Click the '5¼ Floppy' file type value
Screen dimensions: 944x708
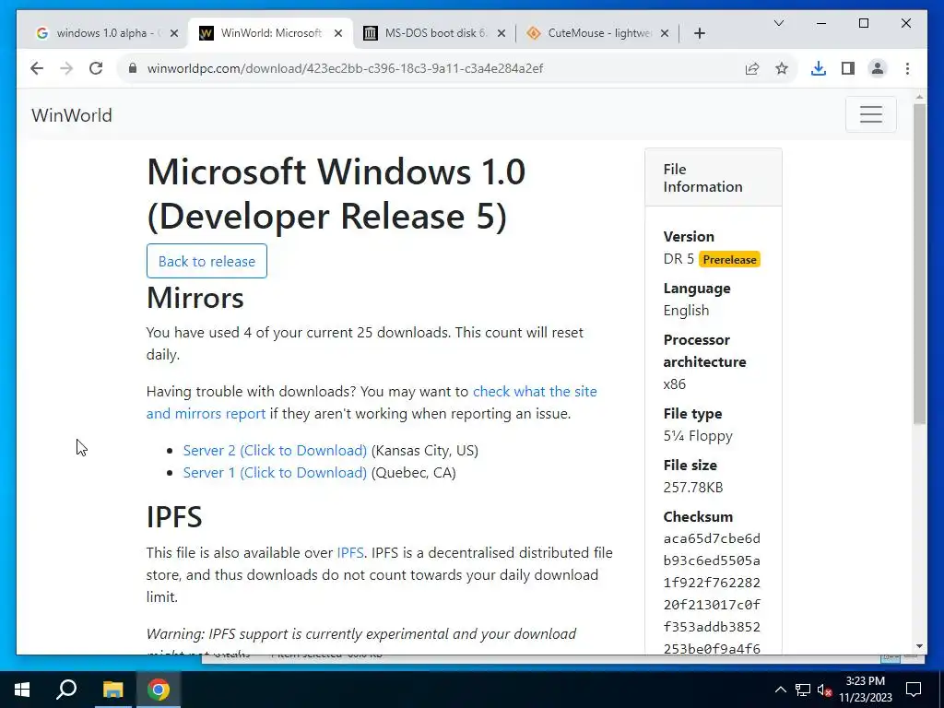pos(698,436)
